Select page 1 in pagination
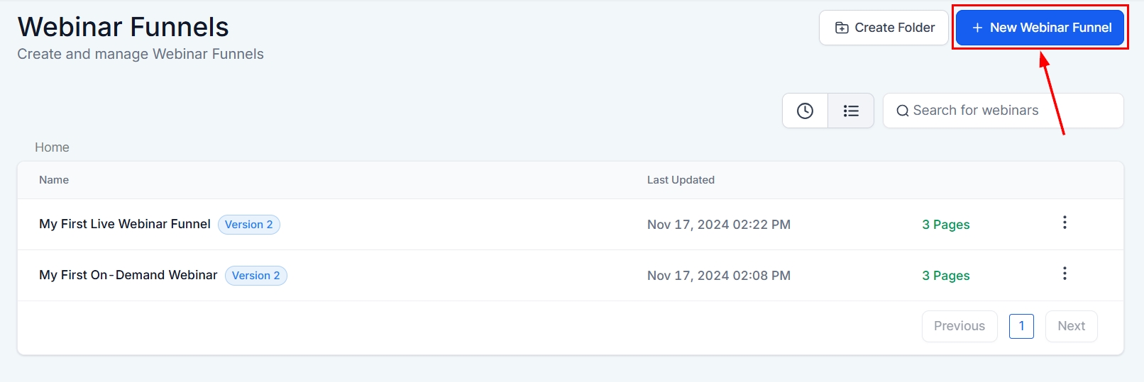Viewport: 1144px width, 382px height. [x=1021, y=326]
